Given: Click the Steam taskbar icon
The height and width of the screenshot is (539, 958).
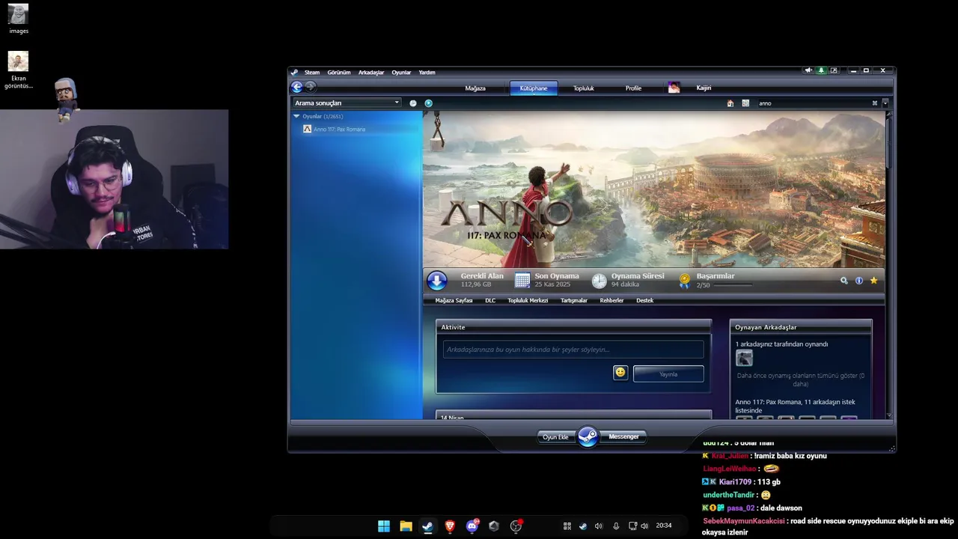Looking at the screenshot, I should click(427, 526).
